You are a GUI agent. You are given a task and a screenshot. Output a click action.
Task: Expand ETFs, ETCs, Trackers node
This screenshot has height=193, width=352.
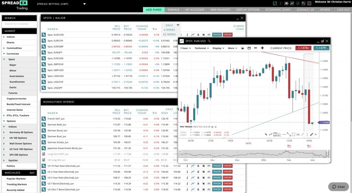4,115
